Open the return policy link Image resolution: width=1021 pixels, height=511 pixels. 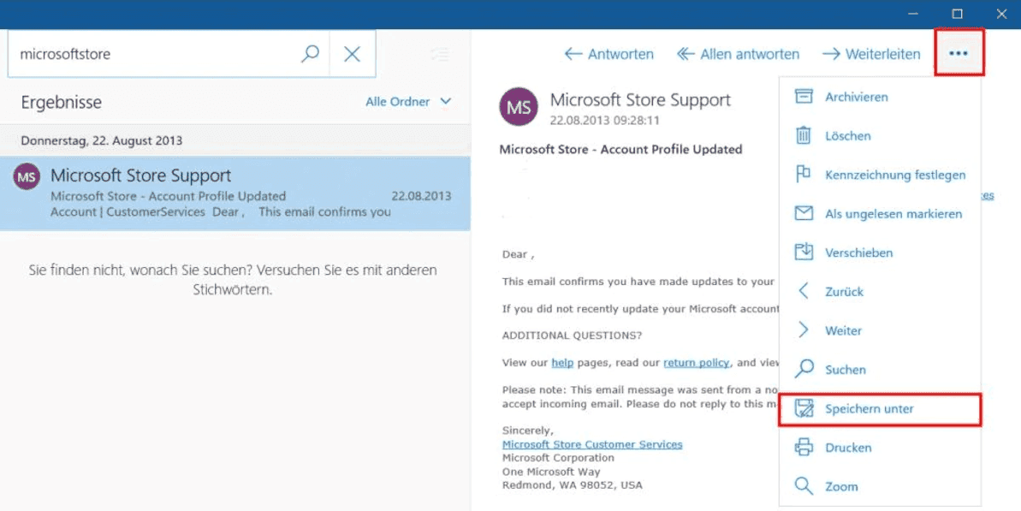click(x=696, y=363)
